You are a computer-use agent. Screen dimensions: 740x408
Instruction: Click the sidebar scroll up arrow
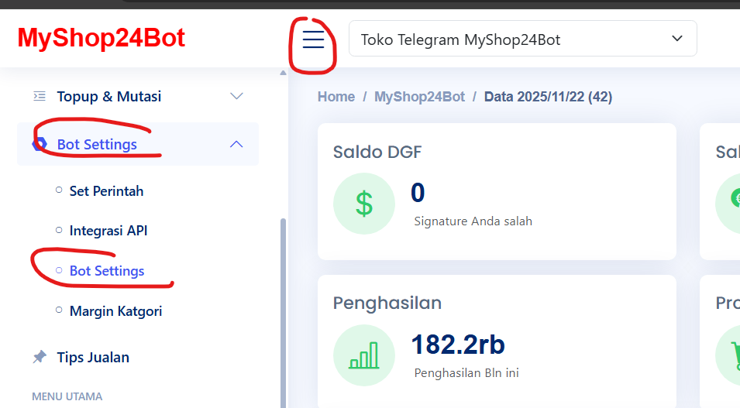click(283, 73)
